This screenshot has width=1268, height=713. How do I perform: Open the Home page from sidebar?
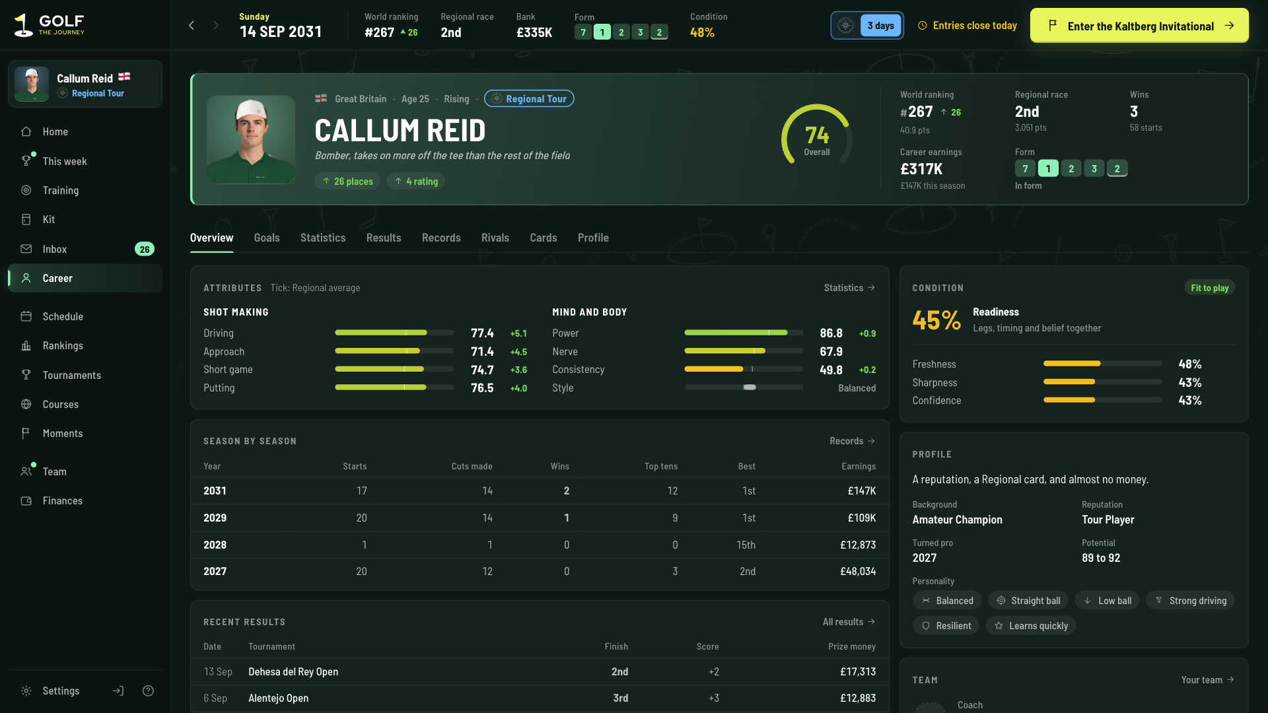(85, 131)
